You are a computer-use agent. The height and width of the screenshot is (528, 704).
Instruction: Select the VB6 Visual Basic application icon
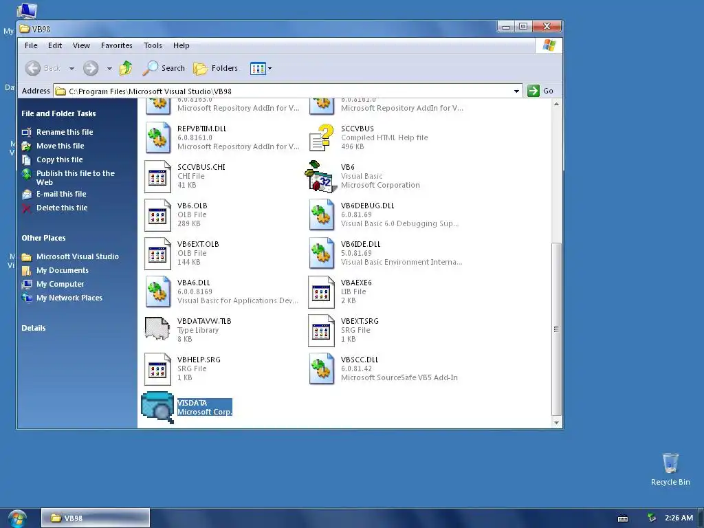(320, 177)
